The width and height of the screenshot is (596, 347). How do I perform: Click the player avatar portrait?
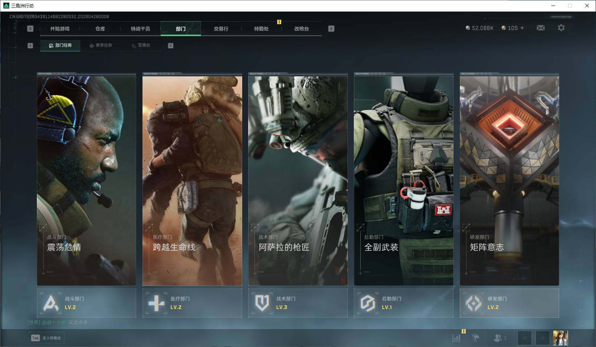click(x=560, y=338)
